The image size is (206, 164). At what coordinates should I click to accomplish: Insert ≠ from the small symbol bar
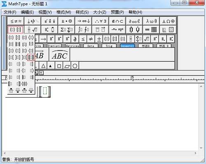point(91,39)
